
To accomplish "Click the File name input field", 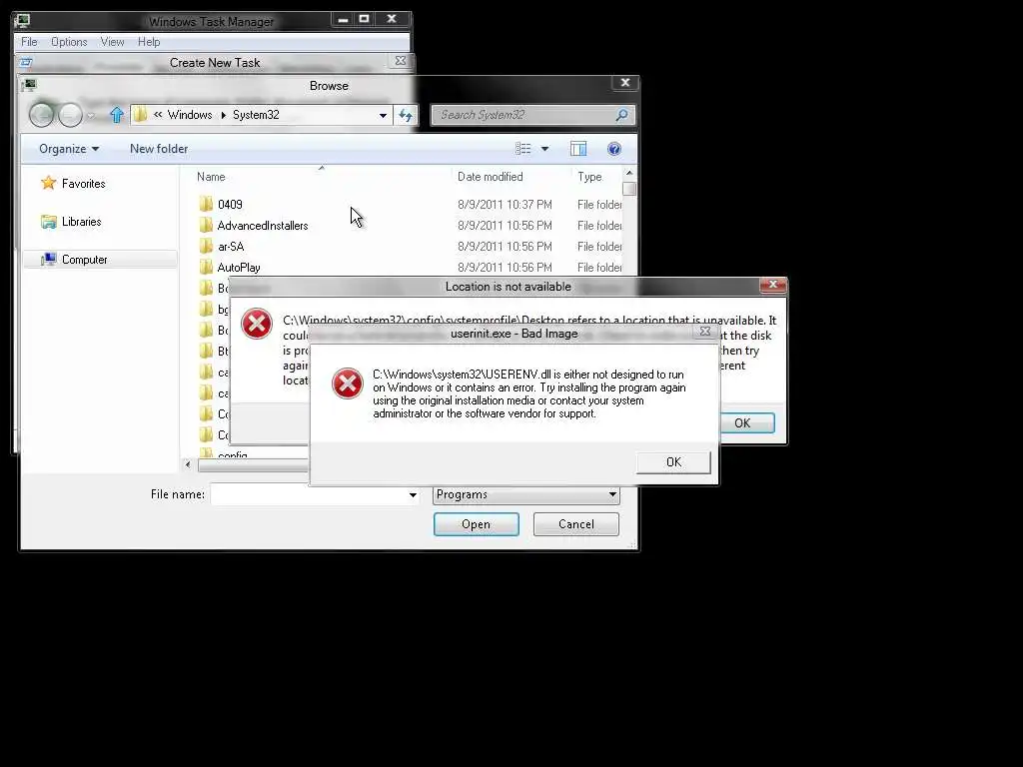I will pyautogui.click(x=310, y=495).
